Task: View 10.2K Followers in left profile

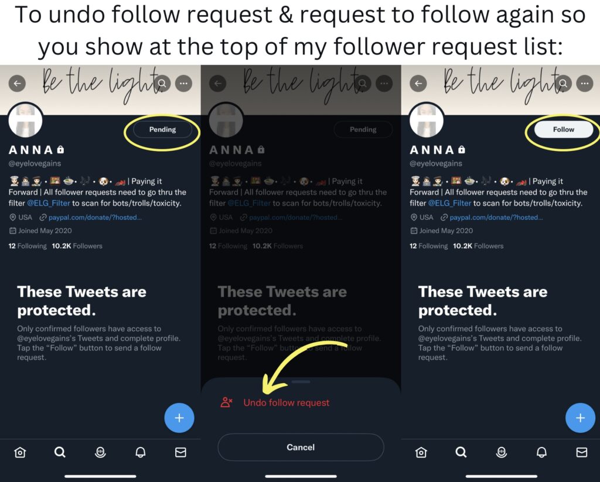Action: point(77,246)
